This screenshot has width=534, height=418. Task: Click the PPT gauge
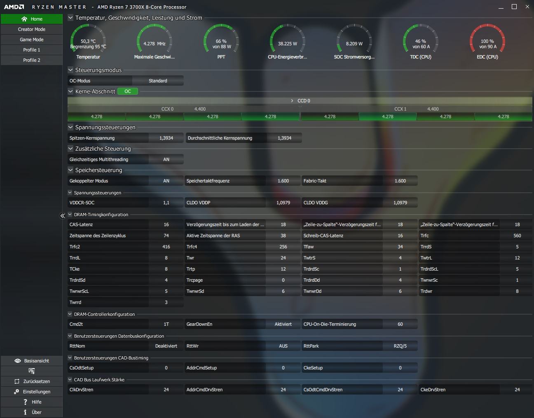tap(221, 42)
